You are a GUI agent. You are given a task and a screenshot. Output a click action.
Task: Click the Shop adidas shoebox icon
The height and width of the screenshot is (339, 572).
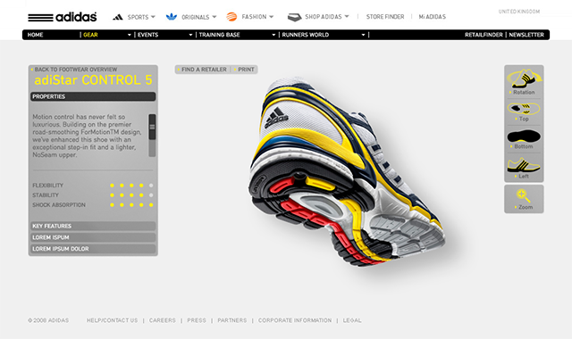pyautogui.click(x=294, y=17)
